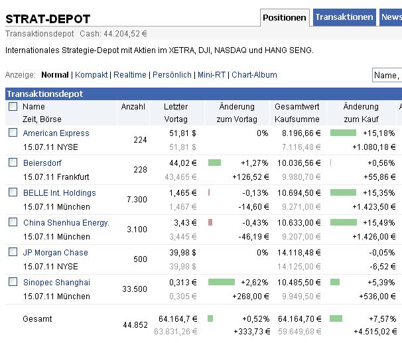The image size is (402, 343).
Task: Click the Anzahl column header
Action: click(133, 107)
